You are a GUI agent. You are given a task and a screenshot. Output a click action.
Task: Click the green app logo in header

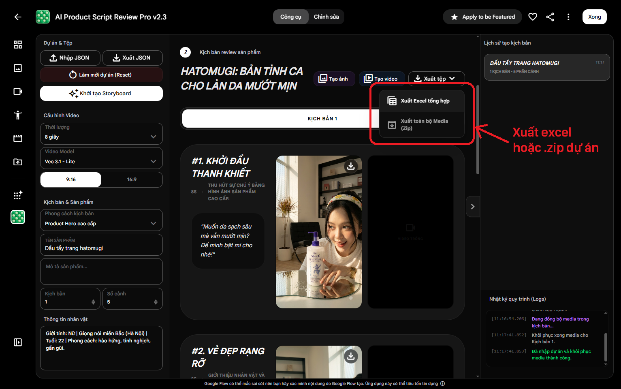43,17
